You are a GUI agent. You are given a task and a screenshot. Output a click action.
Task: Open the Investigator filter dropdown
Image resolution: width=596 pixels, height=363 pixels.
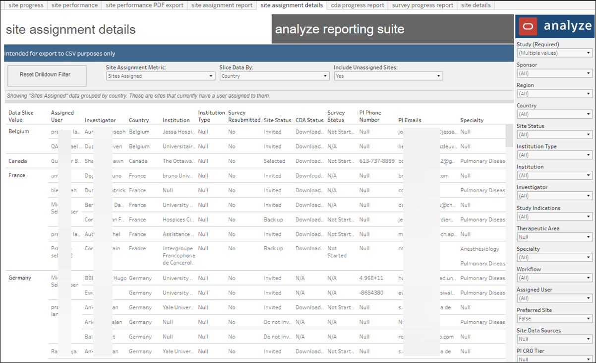pyautogui.click(x=554, y=196)
